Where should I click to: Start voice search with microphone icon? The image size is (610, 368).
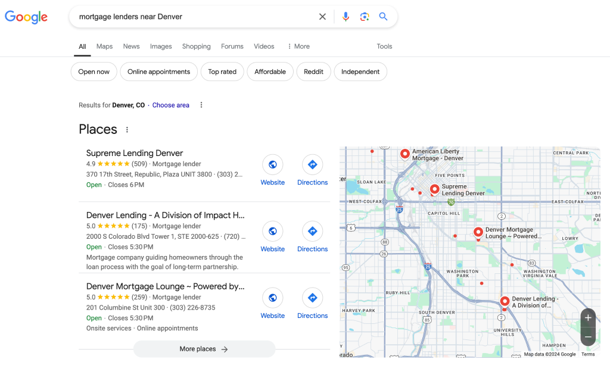pyautogui.click(x=346, y=17)
